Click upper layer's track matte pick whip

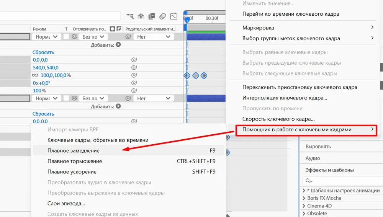click(74, 37)
